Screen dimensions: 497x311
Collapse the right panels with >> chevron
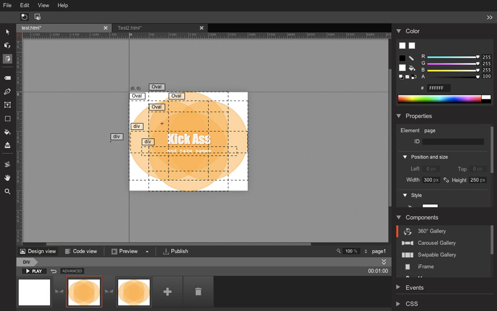click(x=490, y=18)
